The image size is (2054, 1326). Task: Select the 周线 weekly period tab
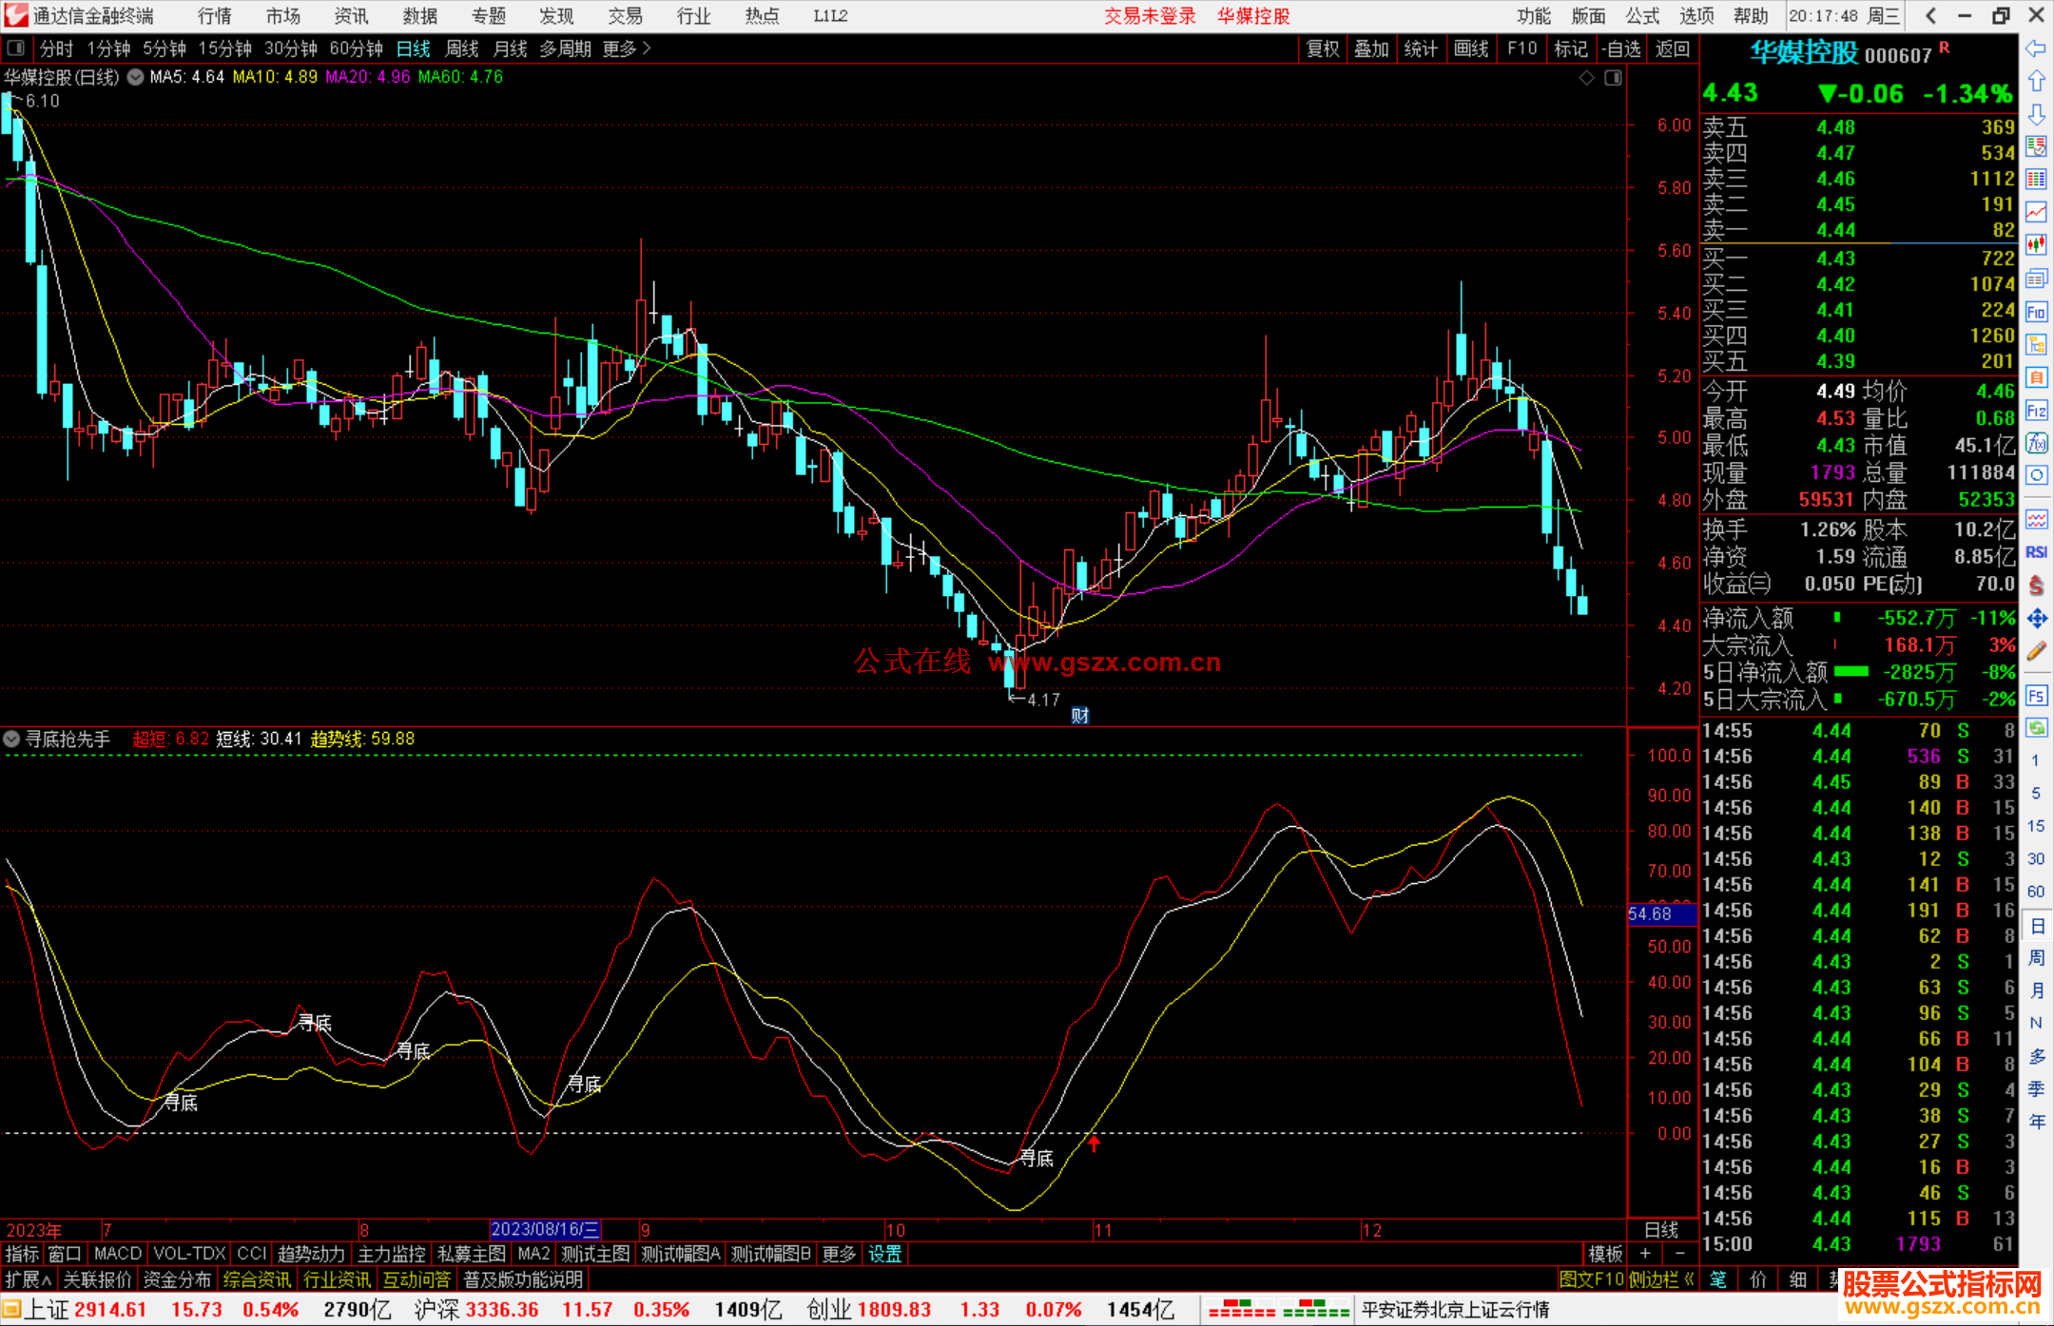(462, 48)
